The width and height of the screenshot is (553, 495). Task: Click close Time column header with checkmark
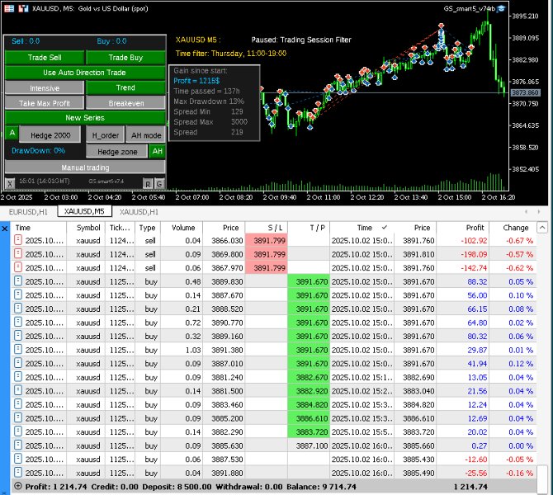(x=362, y=228)
